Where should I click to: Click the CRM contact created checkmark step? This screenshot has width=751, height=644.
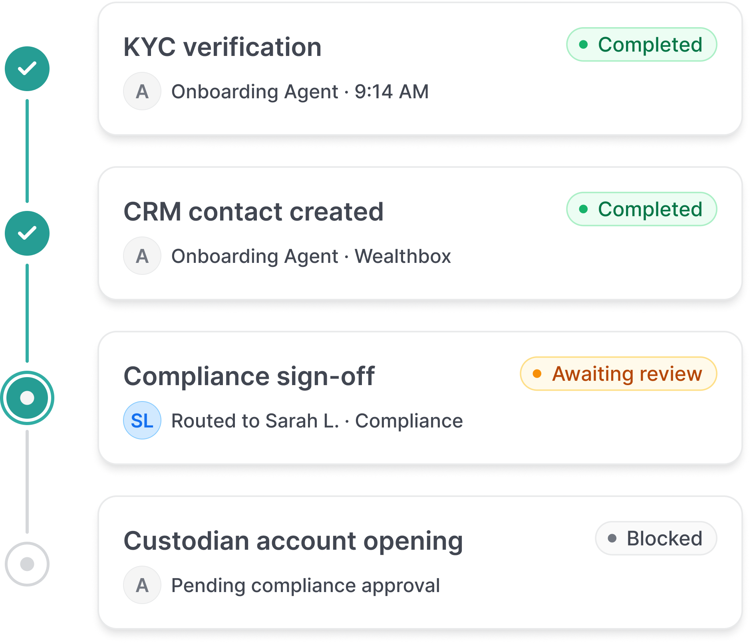pos(27,233)
